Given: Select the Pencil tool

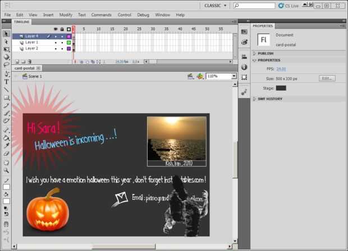Looking at the screenshot, I should click(x=6, y=105).
